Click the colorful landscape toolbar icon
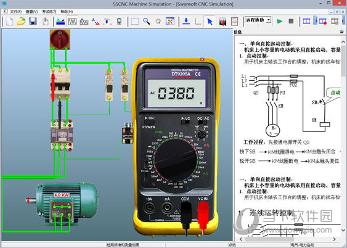This screenshot has height=248, width=347. [60, 22]
